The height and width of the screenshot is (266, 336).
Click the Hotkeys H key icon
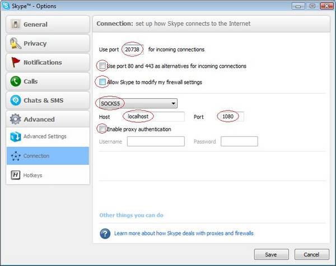[16, 175]
